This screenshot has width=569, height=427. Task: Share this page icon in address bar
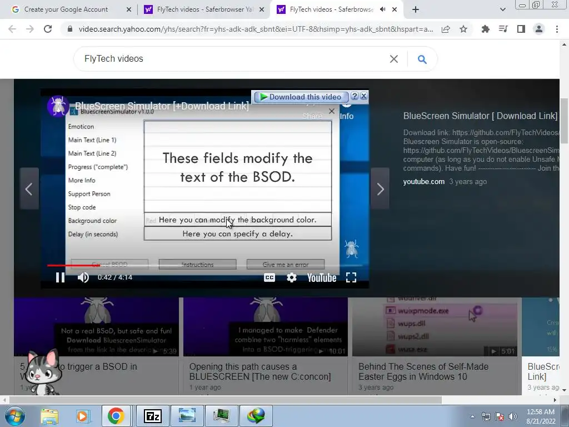click(x=446, y=29)
